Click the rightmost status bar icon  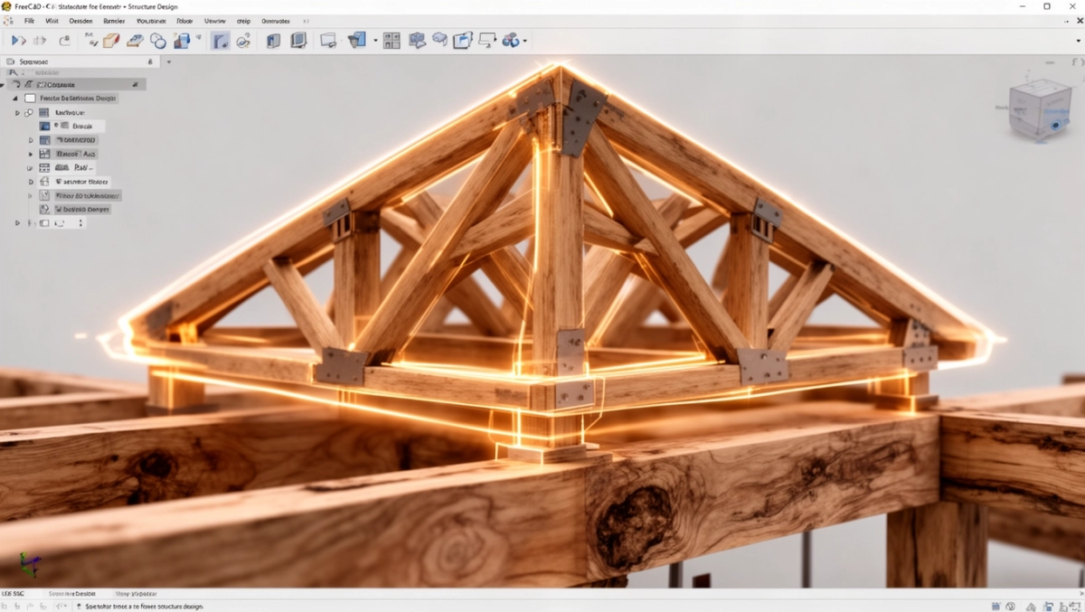click(1074, 606)
